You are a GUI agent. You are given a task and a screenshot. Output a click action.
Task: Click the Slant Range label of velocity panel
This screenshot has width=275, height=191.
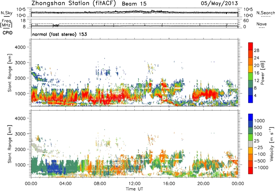[x=10, y=144]
